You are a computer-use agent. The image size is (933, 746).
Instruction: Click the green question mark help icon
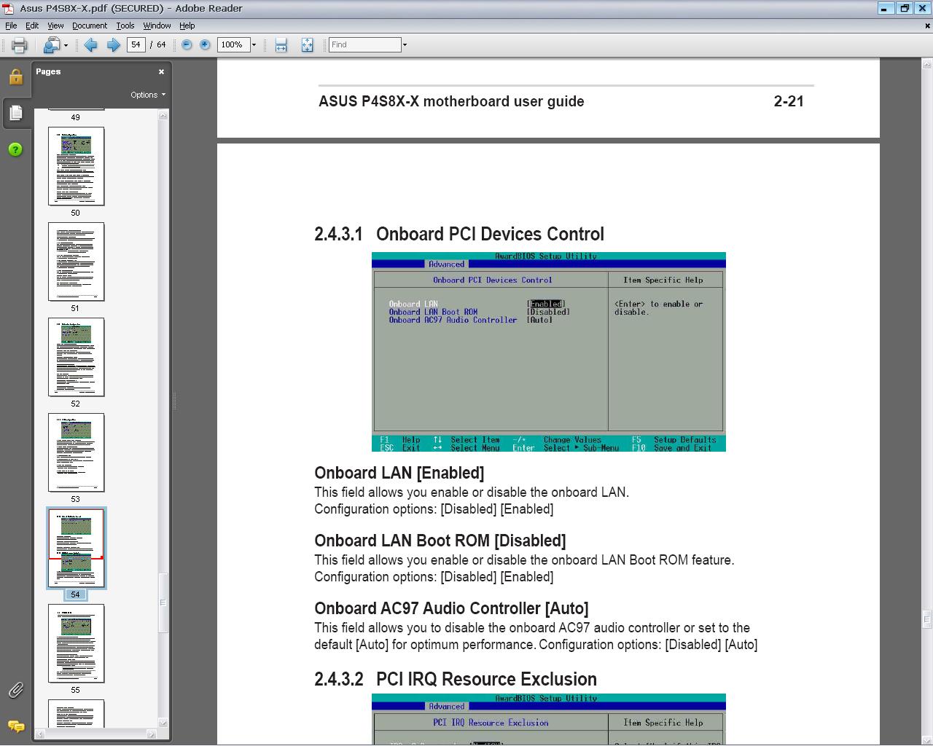(x=15, y=149)
